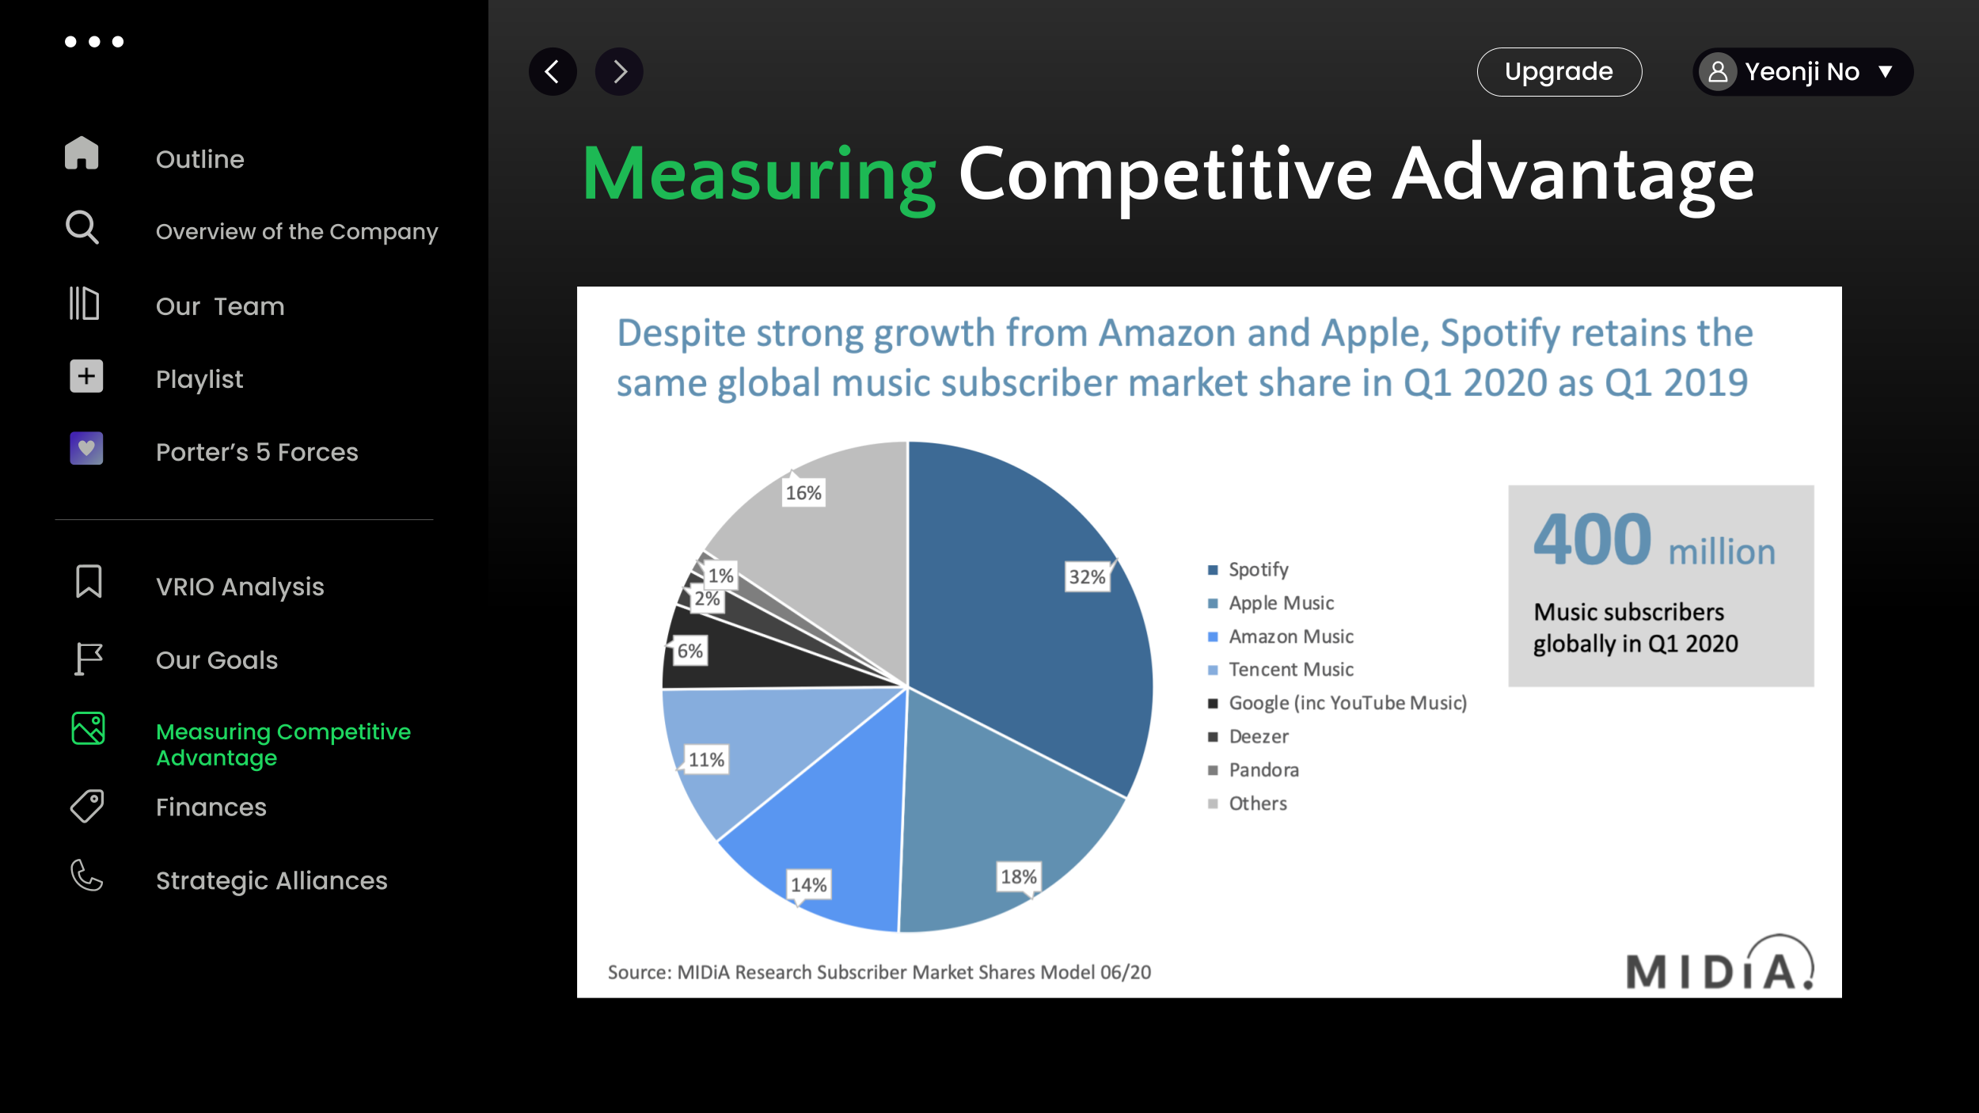Click the MIDiA Research source citation text

click(879, 972)
